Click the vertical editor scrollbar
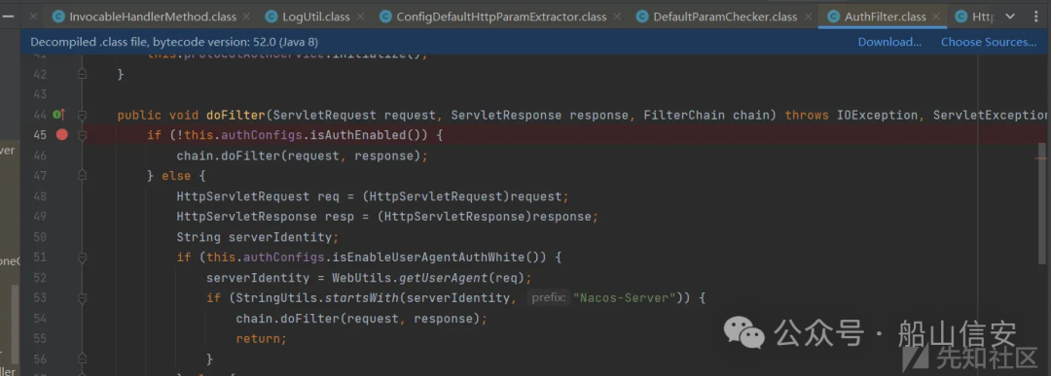Image resolution: width=1051 pixels, height=376 pixels. point(1041,204)
